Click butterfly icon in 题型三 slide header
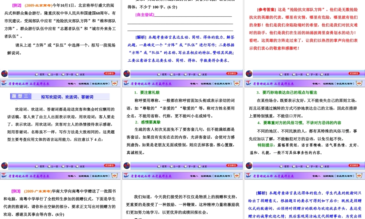The image size is (365, 219). click(x=115, y=83)
